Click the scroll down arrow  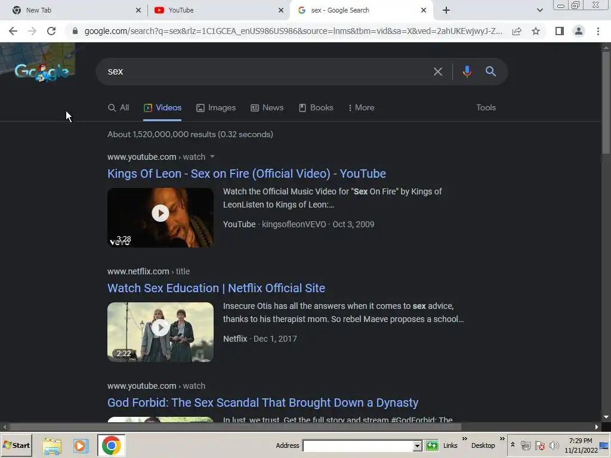(606, 417)
